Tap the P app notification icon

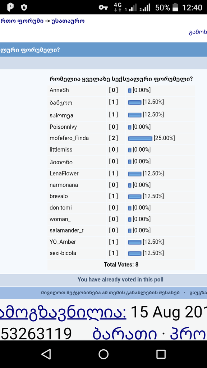(10, 7)
